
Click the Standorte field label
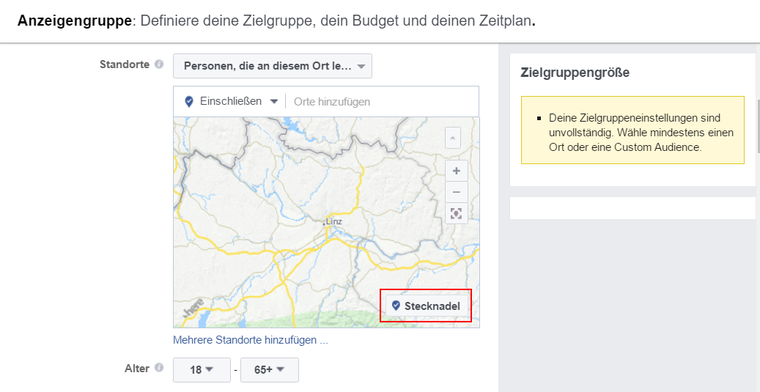tap(125, 64)
